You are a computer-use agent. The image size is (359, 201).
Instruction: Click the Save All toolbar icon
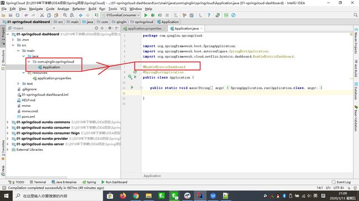click(x=10, y=15)
